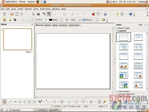Open the Stars shapes tool
Viewport: 149px width, 112px height.
coord(91,102)
